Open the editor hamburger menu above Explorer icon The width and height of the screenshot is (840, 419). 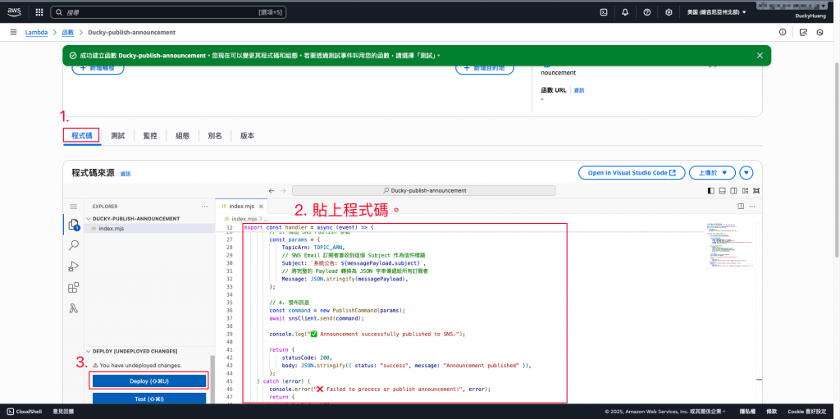[x=73, y=207]
